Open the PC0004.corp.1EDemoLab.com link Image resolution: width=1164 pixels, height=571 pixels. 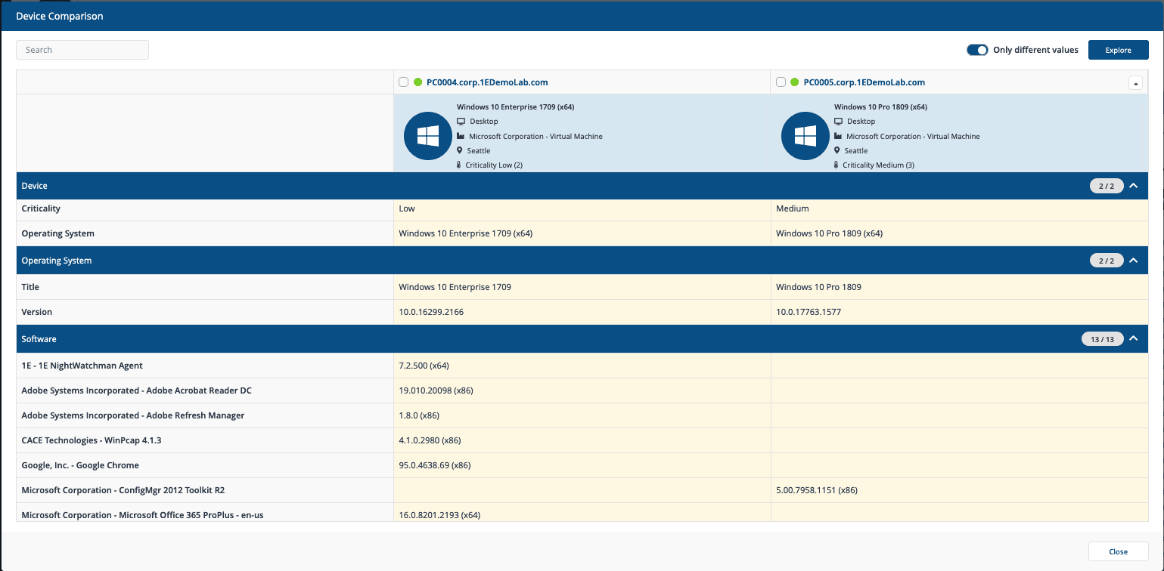point(487,82)
